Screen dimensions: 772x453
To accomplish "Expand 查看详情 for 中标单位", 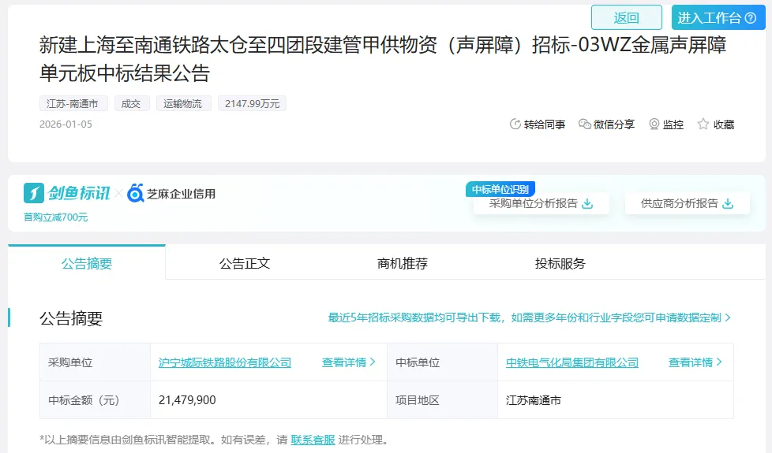I will [695, 362].
